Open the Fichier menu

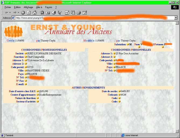click(x=8, y=7)
